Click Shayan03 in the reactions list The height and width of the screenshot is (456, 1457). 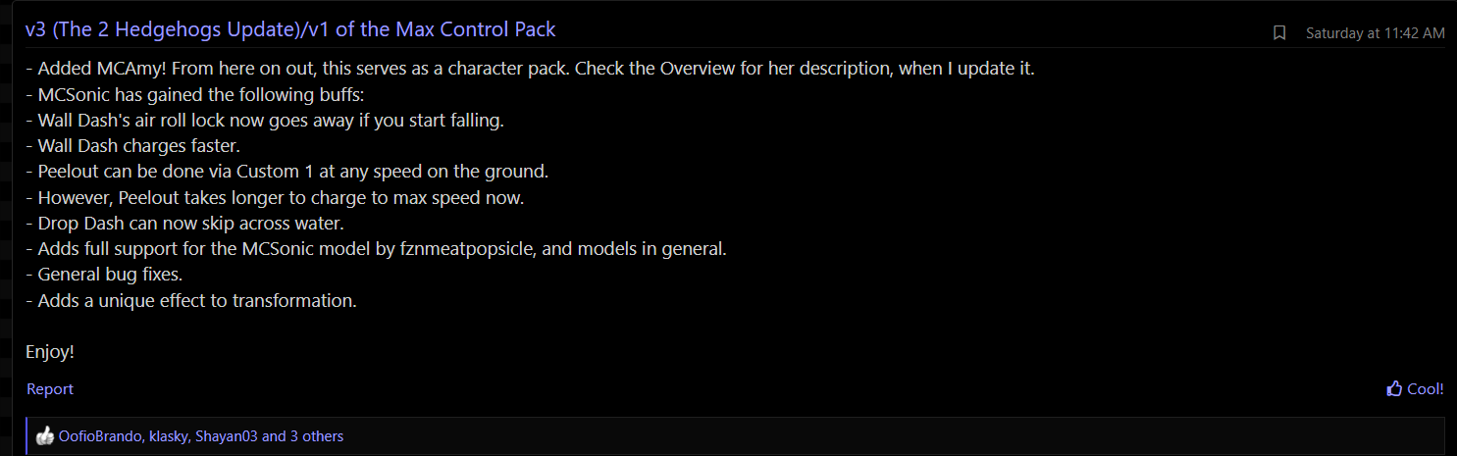[226, 436]
